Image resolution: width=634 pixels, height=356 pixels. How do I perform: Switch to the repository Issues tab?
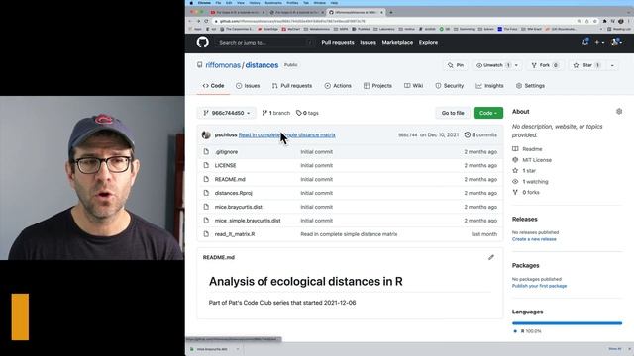pyautogui.click(x=248, y=86)
